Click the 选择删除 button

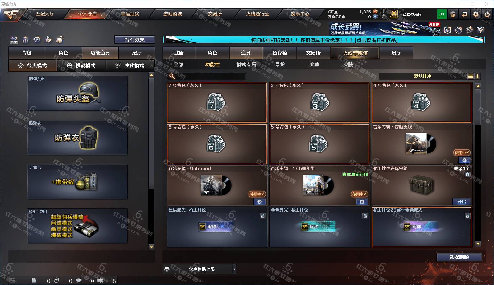tap(459, 257)
